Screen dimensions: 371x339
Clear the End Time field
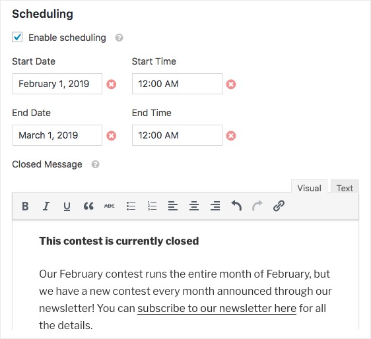pos(231,135)
